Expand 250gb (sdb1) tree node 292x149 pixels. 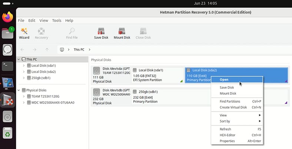click(24, 78)
